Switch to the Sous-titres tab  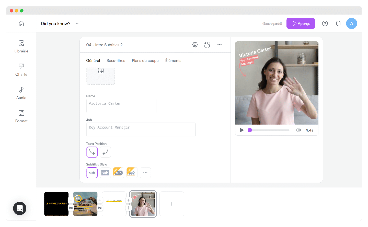(x=116, y=61)
